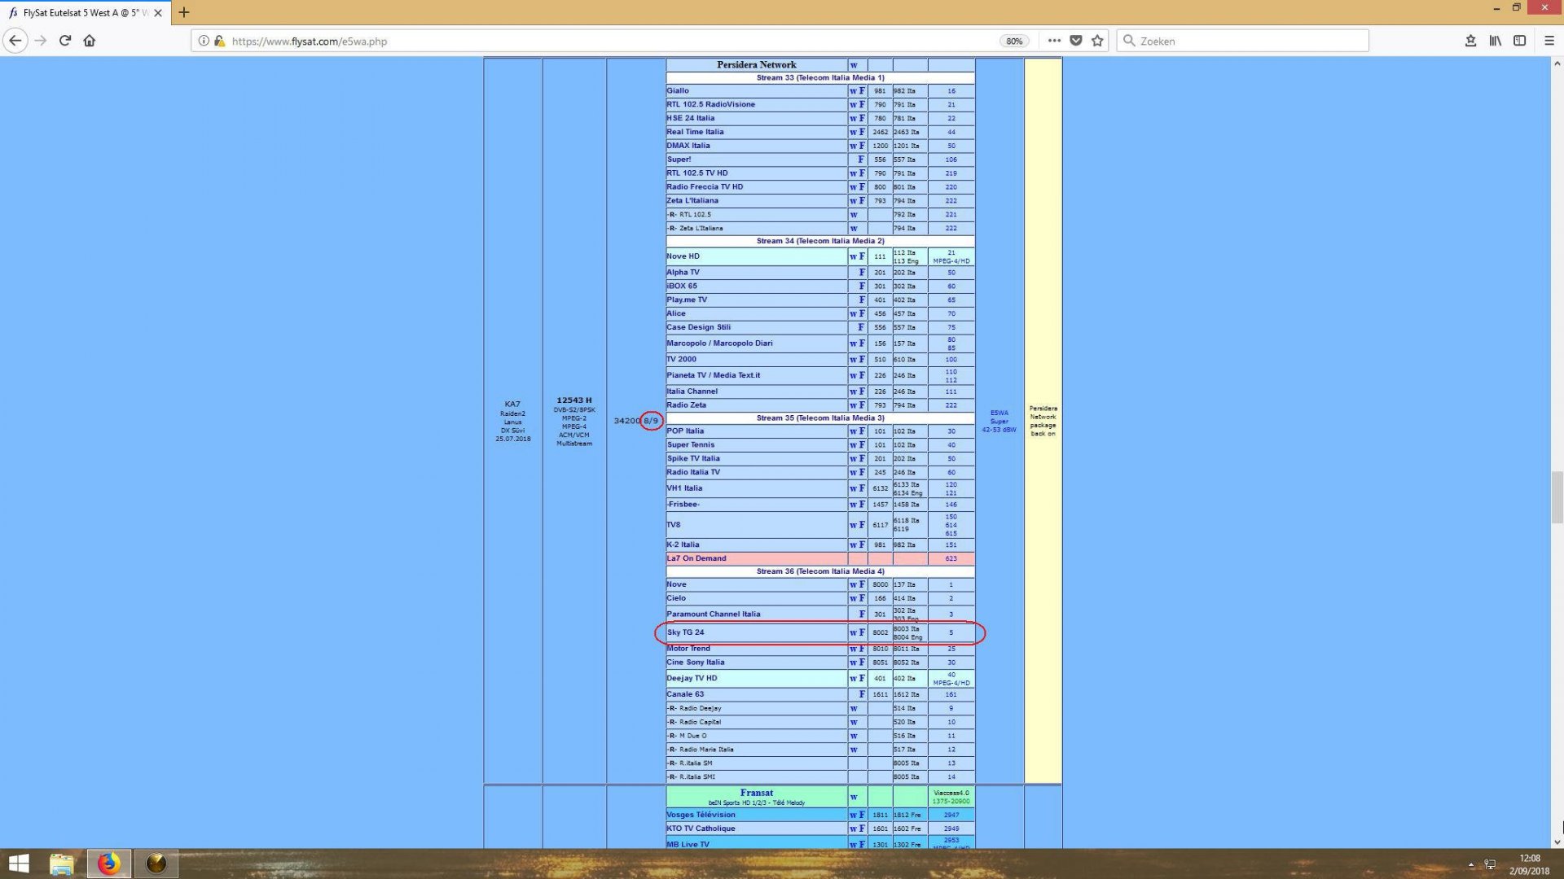
Task: Open the Firefox hamburger menu
Action: point(1549,41)
